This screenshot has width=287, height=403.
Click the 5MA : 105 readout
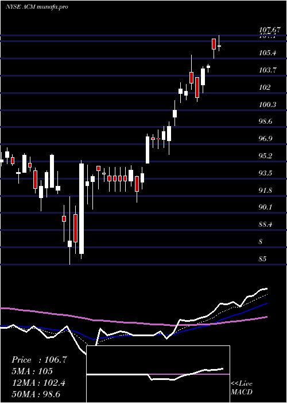coord(32,371)
